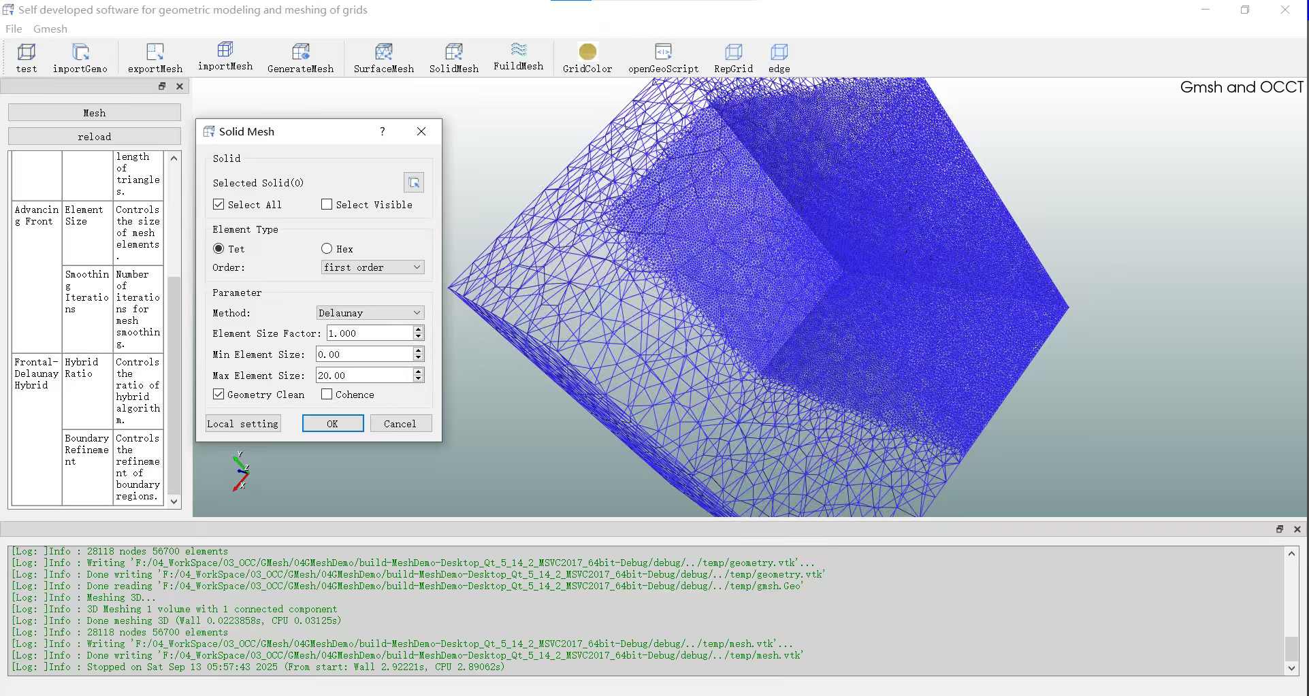Open the File menu
The height and width of the screenshot is (696, 1309).
(x=14, y=29)
